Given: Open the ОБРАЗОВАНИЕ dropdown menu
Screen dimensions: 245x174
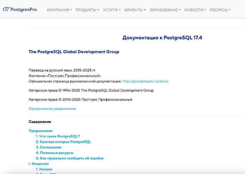Looking at the screenshot, I should [x=165, y=10].
